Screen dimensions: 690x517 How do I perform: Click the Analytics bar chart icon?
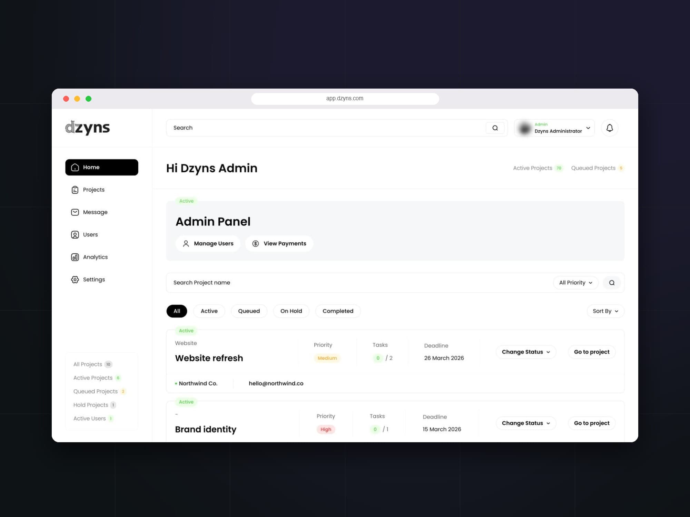pyautogui.click(x=75, y=257)
